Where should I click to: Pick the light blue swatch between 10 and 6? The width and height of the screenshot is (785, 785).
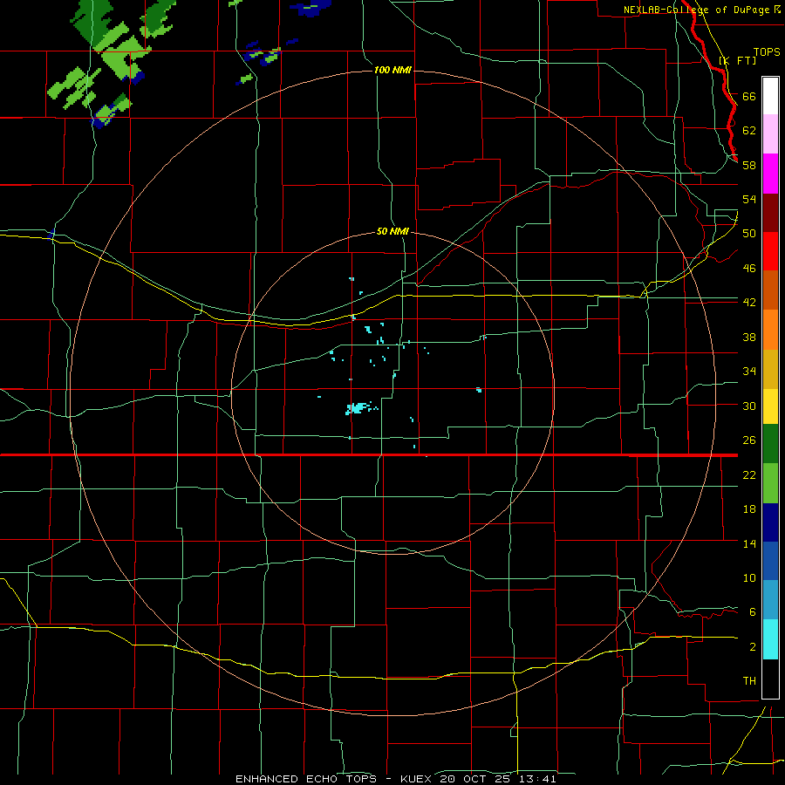[x=770, y=600]
